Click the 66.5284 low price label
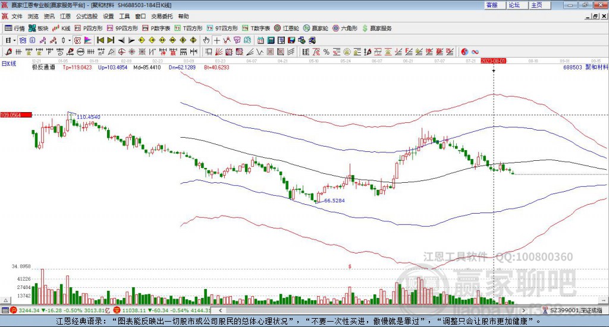 pos(334,201)
